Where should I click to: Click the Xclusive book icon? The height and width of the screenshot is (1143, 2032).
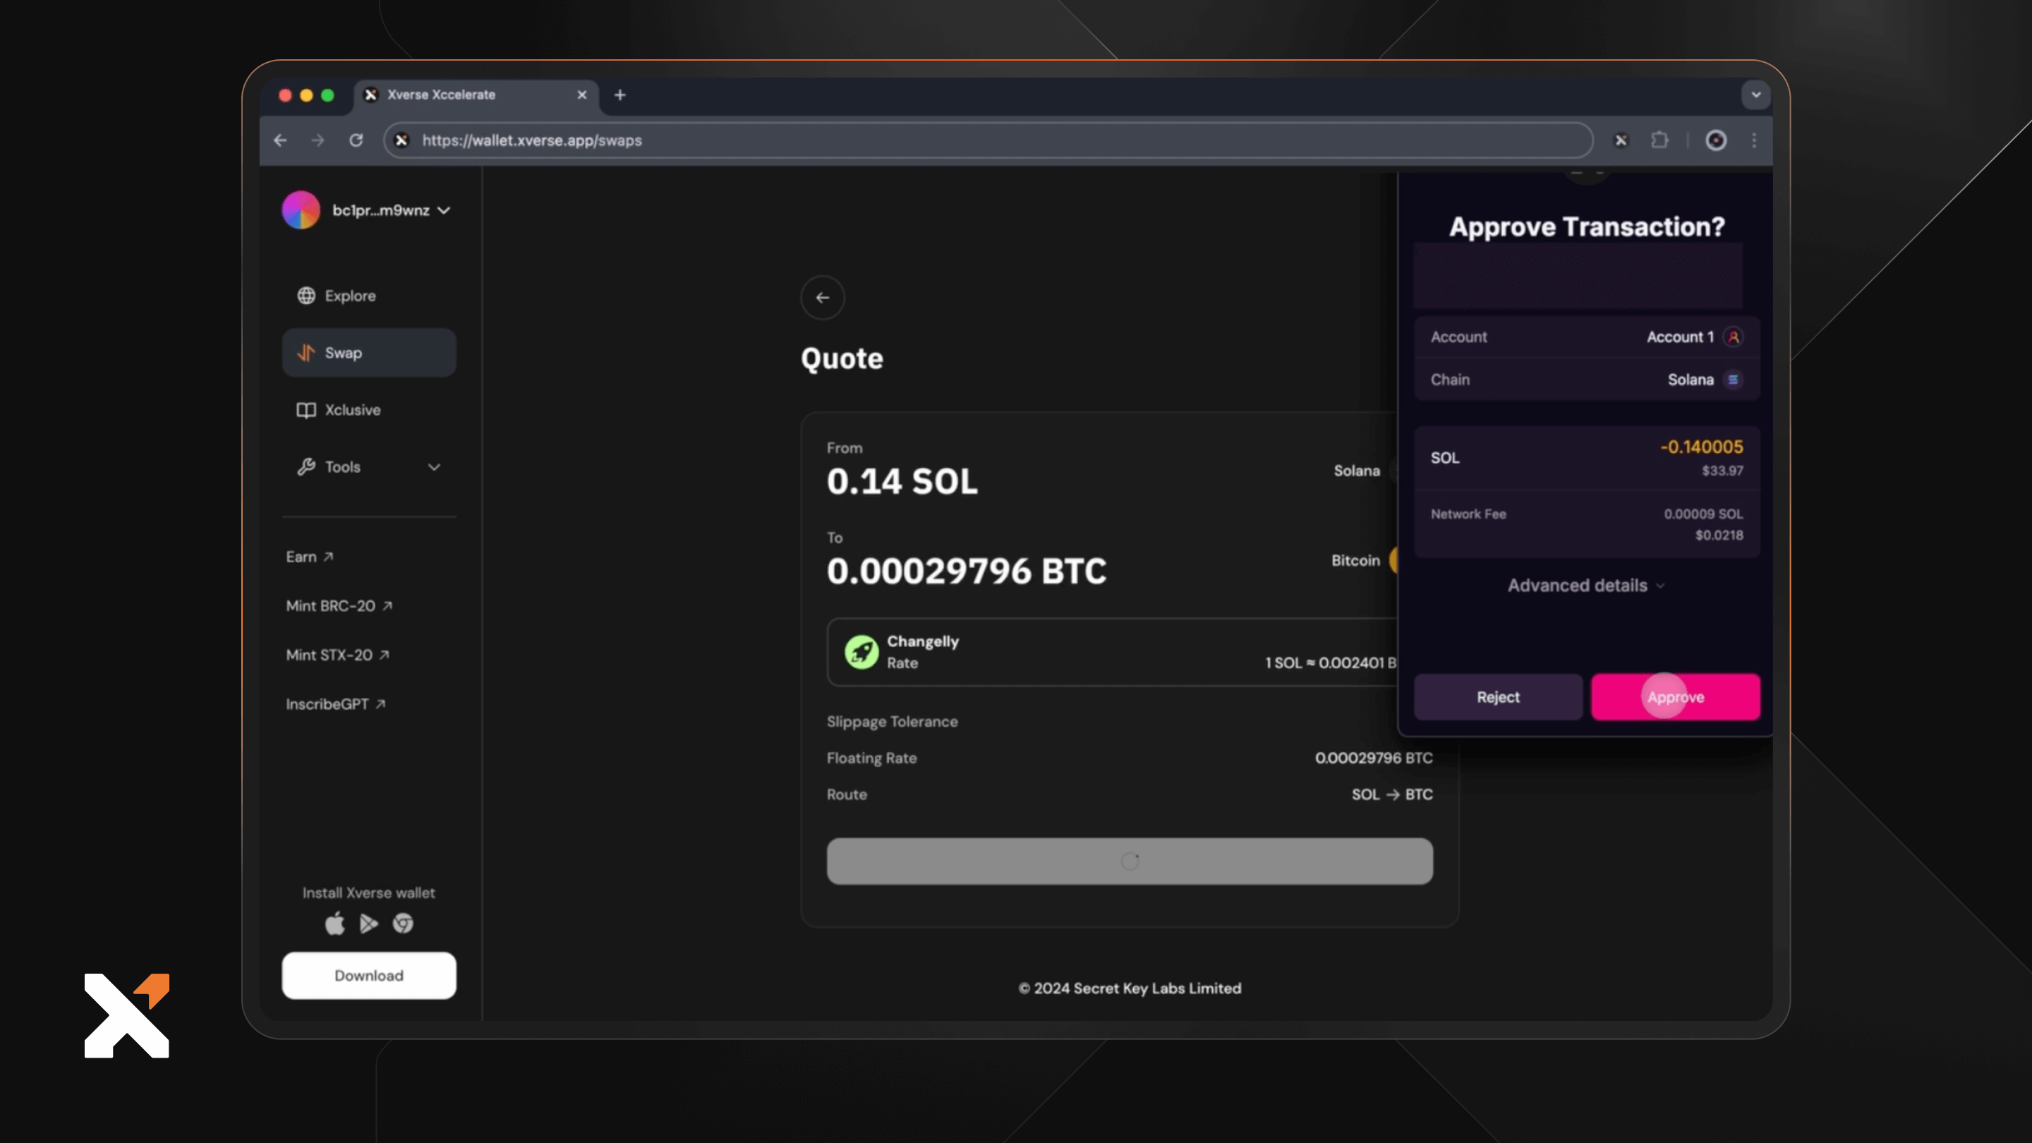pos(306,410)
